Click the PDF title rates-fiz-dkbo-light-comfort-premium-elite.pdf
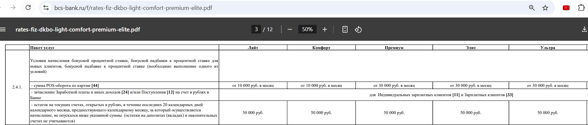The height and width of the screenshot is (125, 588). 78,30
